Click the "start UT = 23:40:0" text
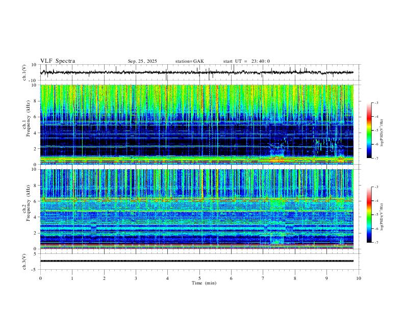The height and width of the screenshot is (312, 404). click(x=246, y=61)
